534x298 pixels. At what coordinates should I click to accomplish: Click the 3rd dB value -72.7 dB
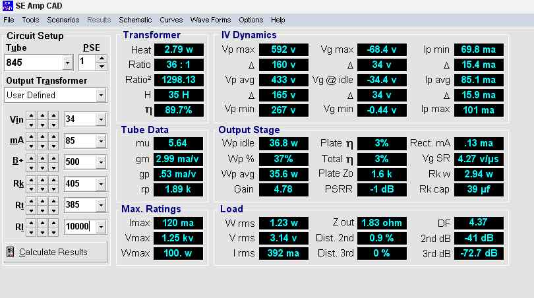[479, 253]
